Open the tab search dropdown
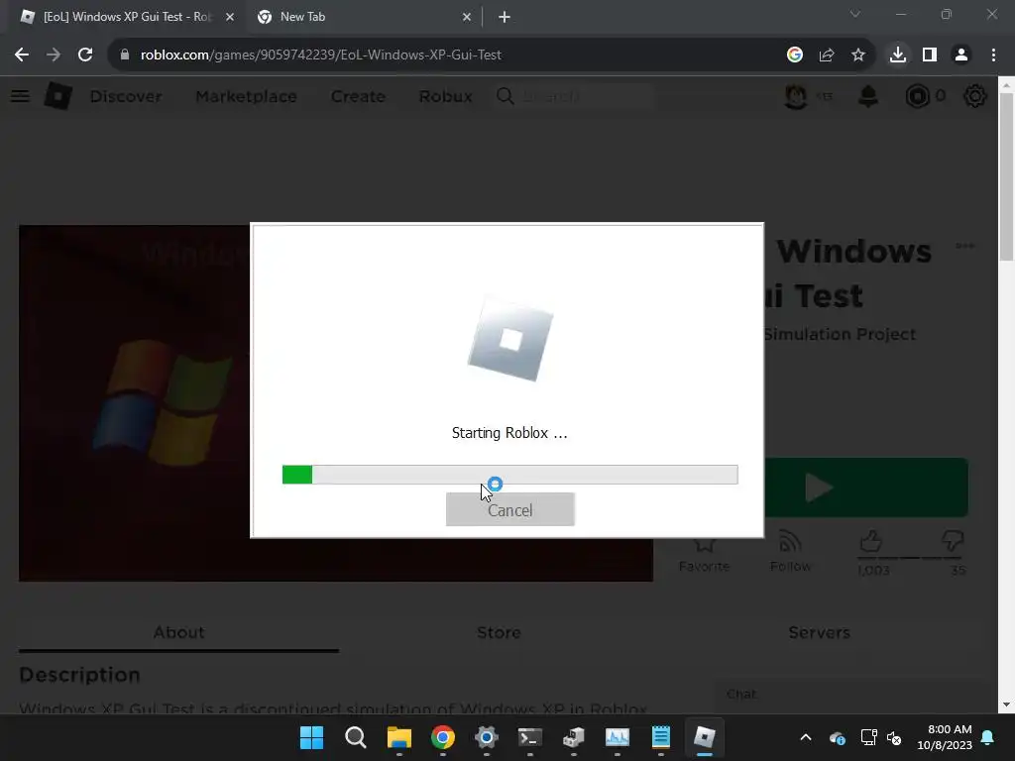The width and height of the screenshot is (1015, 761). coord(855,14)
